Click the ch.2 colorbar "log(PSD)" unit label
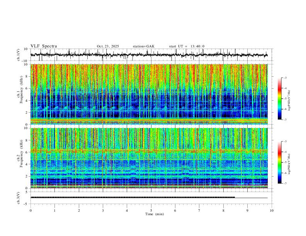Image resolution: width=306 pixels, height=236 pixels. point(289,164)
